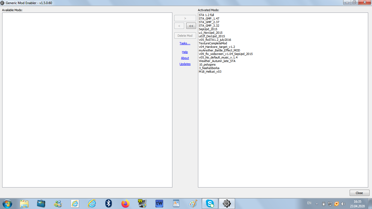372x209 pixels.
Task: Select '3_NashaSborka' mod entry
Action: 209,68
